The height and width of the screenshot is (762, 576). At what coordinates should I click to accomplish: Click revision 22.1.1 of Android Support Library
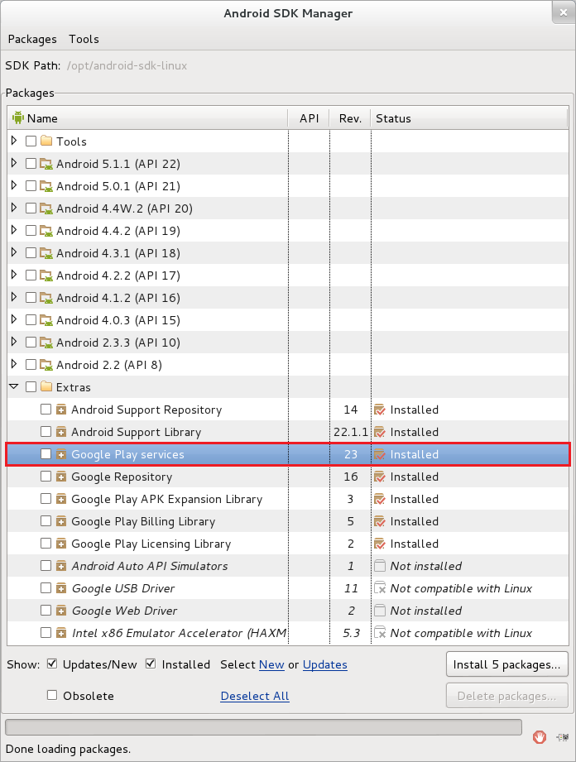[350, 432]
